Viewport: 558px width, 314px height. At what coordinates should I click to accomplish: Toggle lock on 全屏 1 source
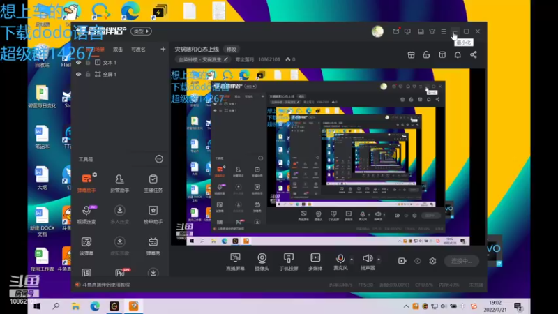click(88, 75)
